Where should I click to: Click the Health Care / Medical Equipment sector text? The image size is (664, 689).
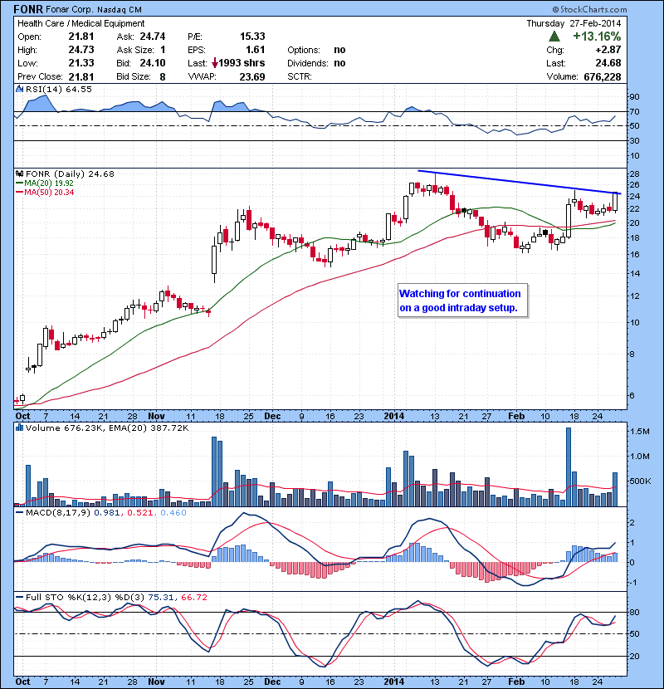tap(81, 23)
